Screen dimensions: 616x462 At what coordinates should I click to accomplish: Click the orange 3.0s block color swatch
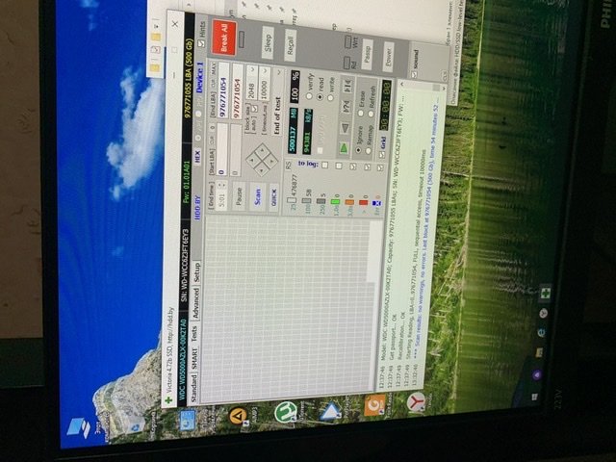click(349, 202)
